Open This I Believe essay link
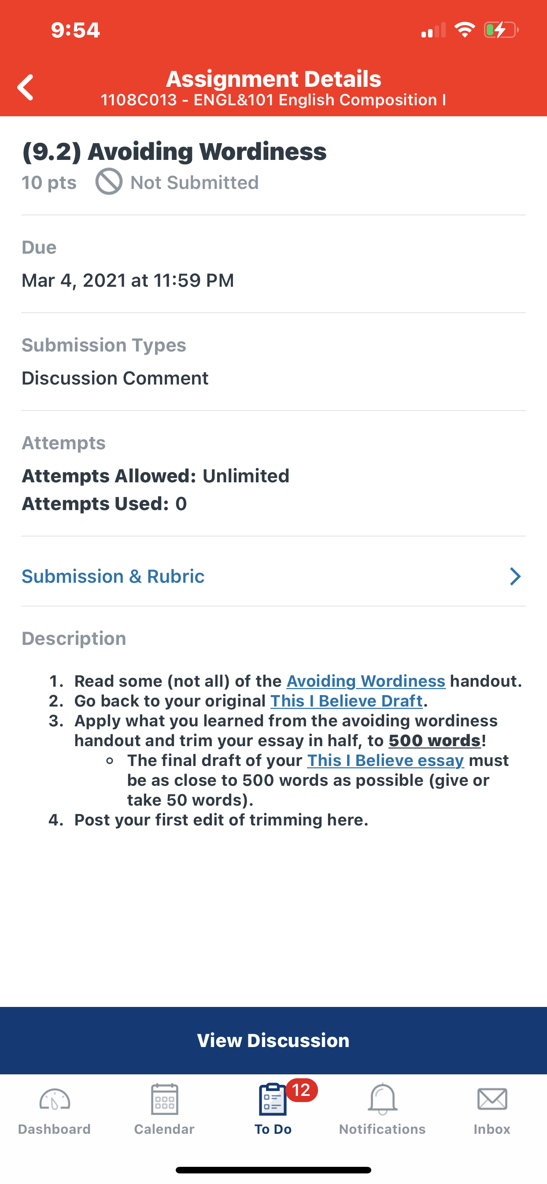This screenshot has height=1184, width=547. (x=385, y=761)
